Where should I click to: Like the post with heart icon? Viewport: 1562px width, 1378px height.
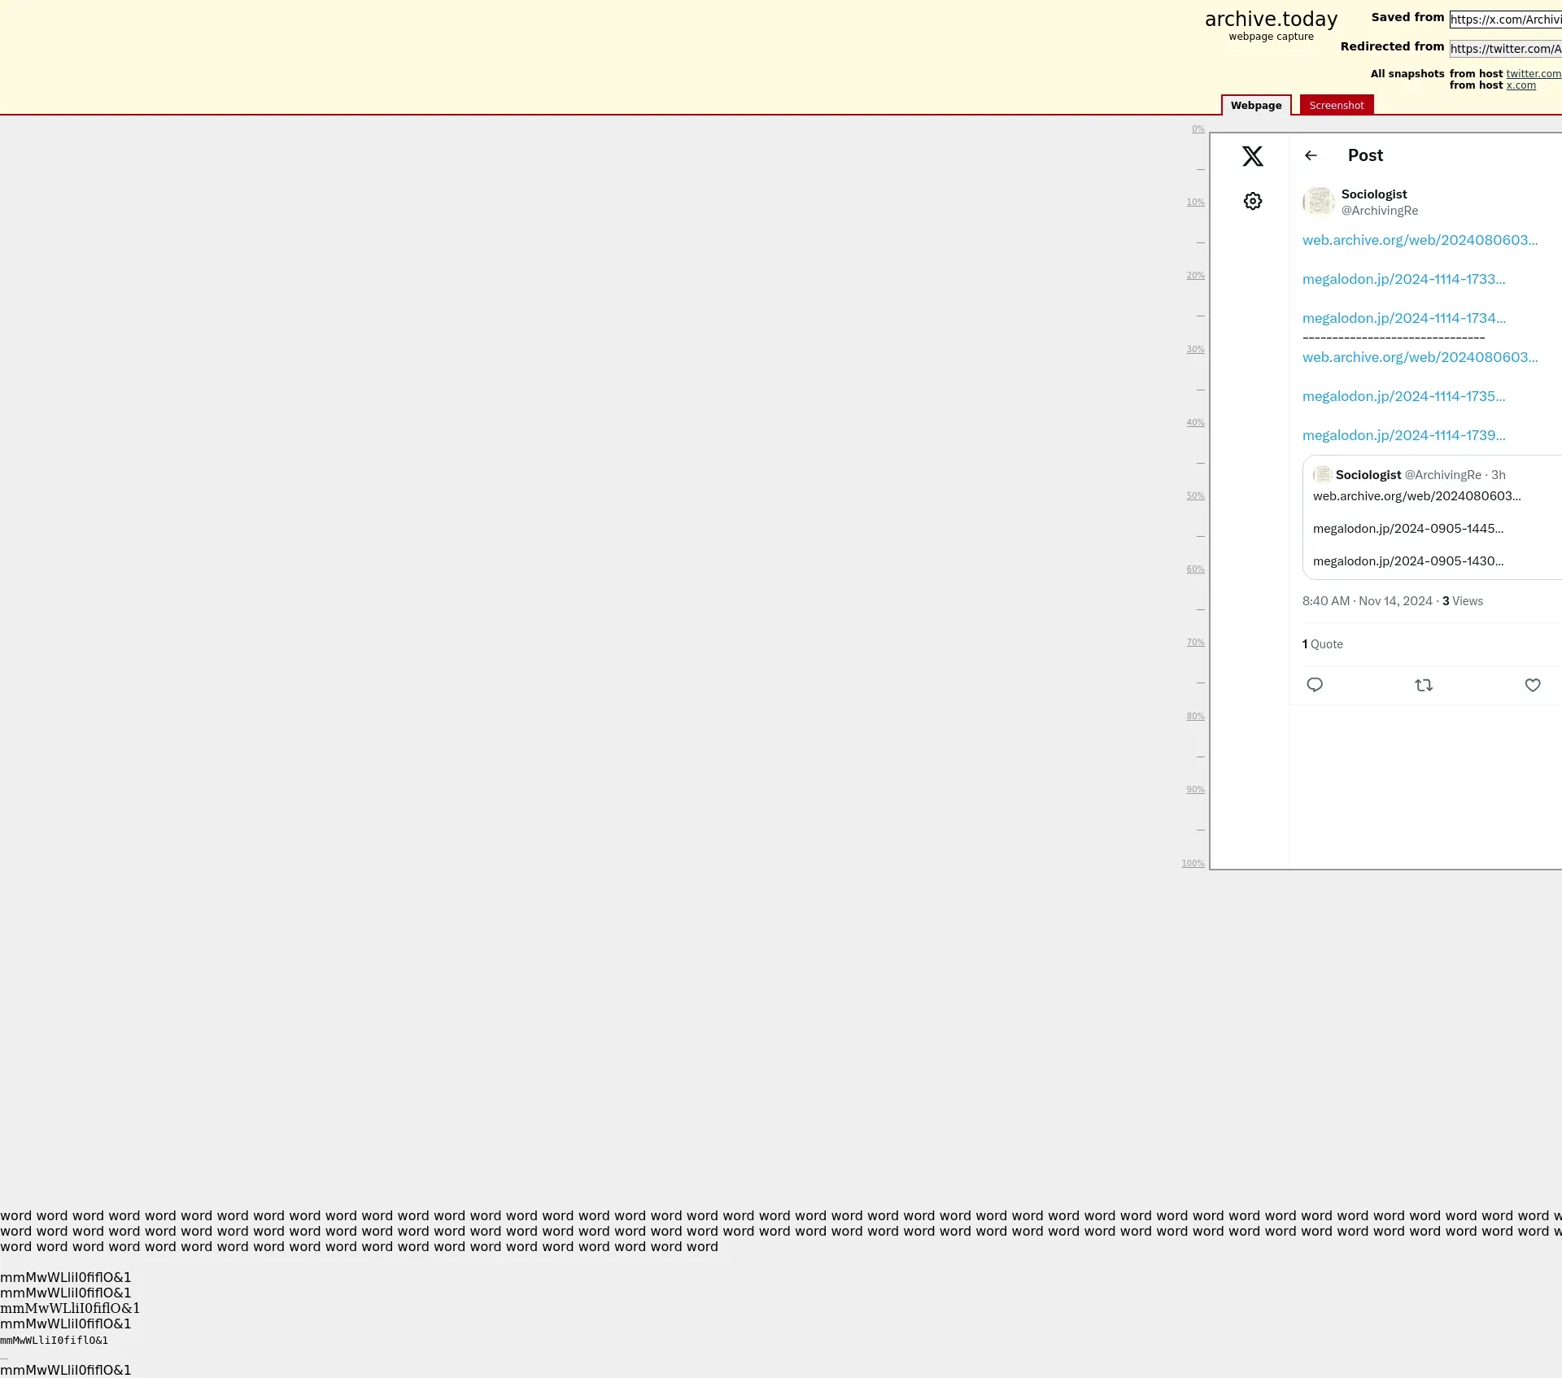pyautogui.click(x=1533, y=685)
